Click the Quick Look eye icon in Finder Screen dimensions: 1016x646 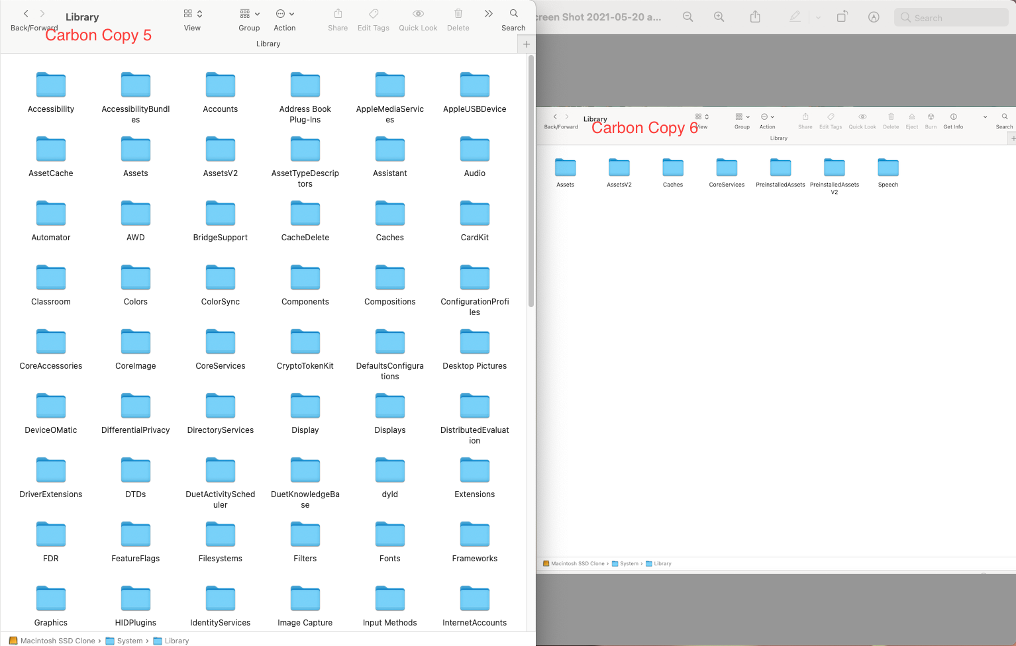[418, 13]
